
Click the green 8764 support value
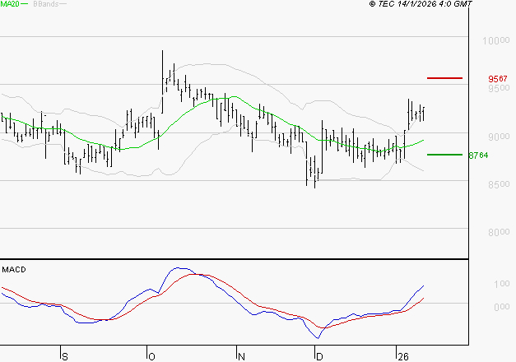click(478, 155)
